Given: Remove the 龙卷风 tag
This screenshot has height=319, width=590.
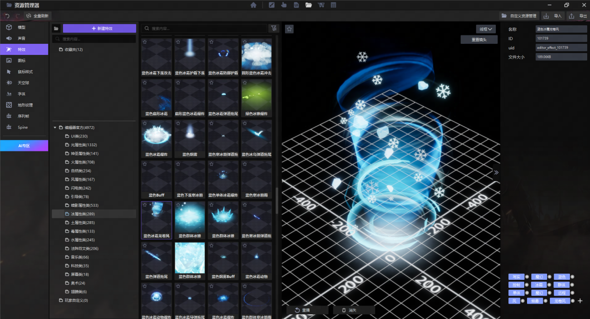Looking at the screenshot, I should pos(572,301).
